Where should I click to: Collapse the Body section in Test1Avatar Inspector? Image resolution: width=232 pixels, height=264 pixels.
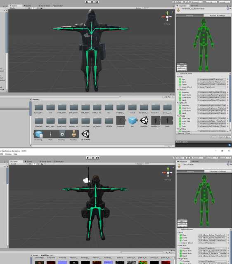click(x=178, y=232)
